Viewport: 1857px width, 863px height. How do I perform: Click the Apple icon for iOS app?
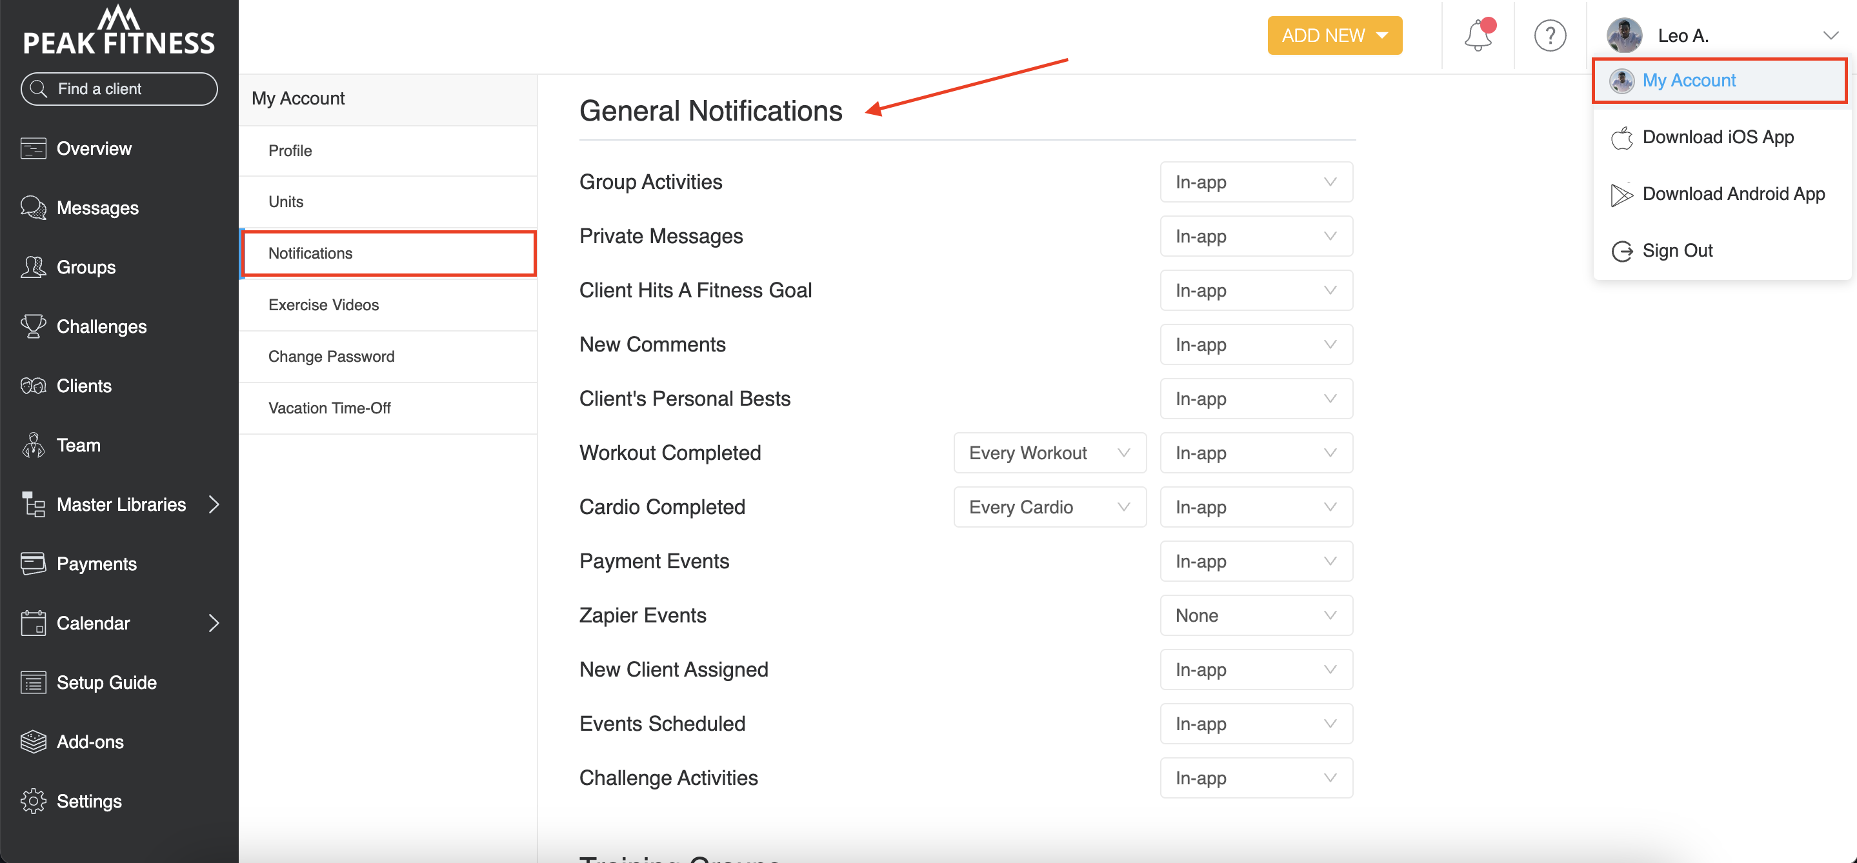click(x=1622, y=137)
